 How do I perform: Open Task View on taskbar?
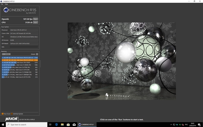click(x=50, y=125)
